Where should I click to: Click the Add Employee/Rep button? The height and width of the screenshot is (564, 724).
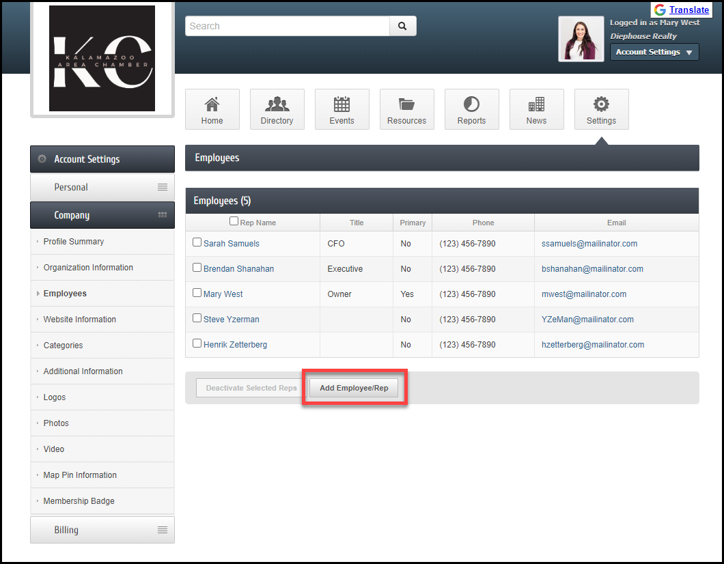pos(354,388)
